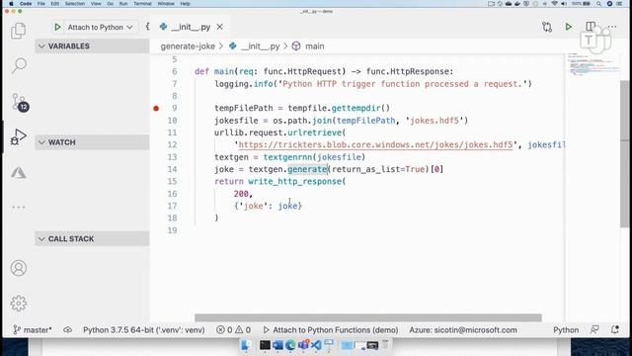Viewport: 632px width, 356px height.
Task: Open the Explorer view in activity bar
Action: (x=18, y=31)
